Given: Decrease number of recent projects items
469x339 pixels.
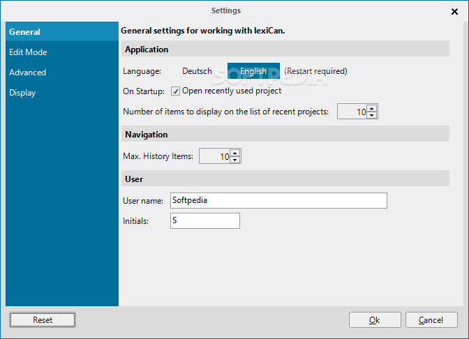Looking at the screenshot, I should coord(371,115).
